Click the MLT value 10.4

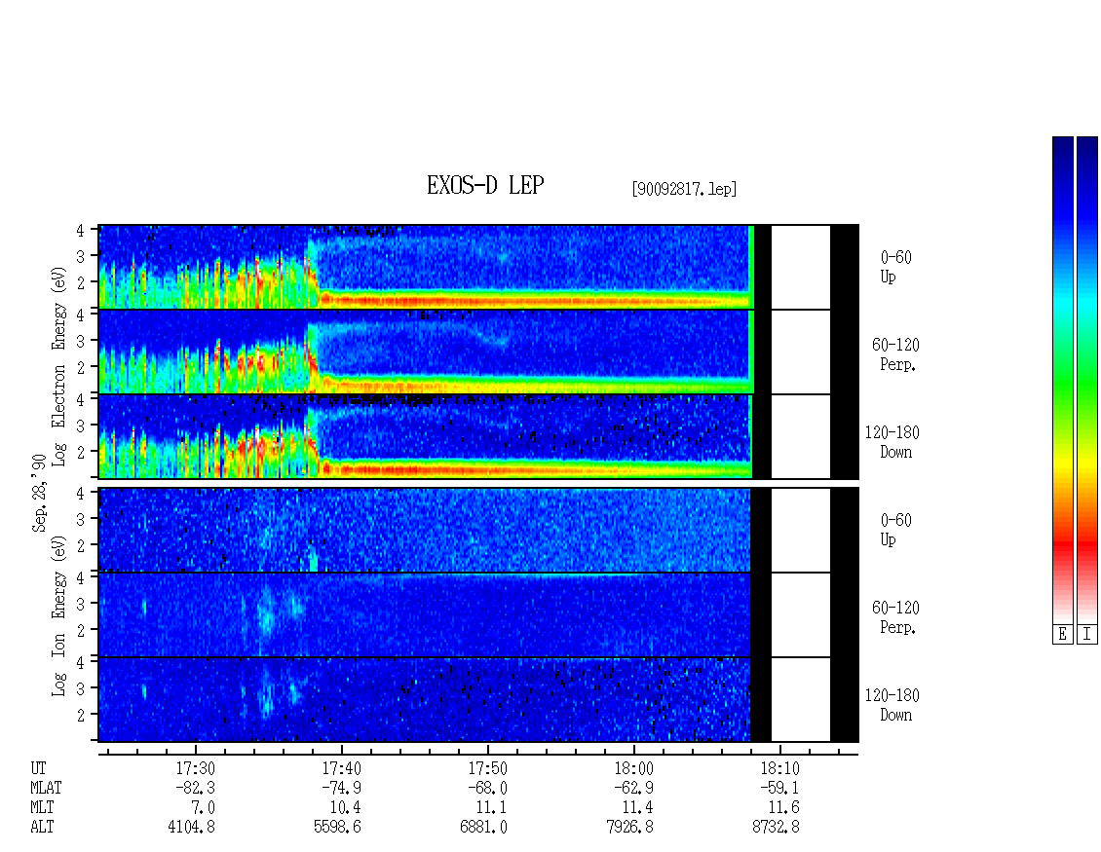(x=346, y=807)
